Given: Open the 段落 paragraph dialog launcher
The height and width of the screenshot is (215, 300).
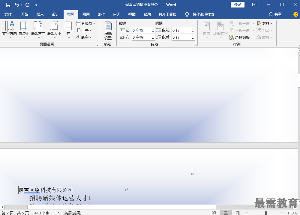Looking at the screenshot, I should tap(195, 45).
